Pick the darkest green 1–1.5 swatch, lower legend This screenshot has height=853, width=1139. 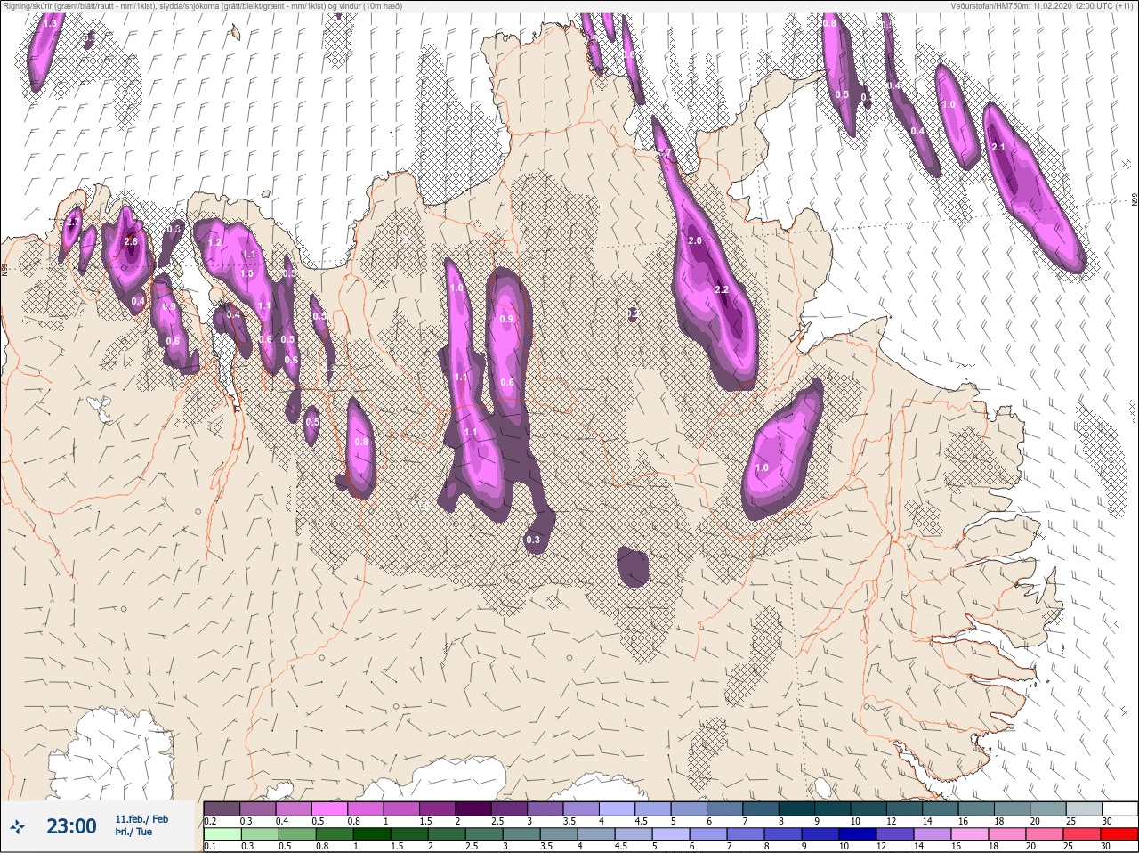point(373,834)
